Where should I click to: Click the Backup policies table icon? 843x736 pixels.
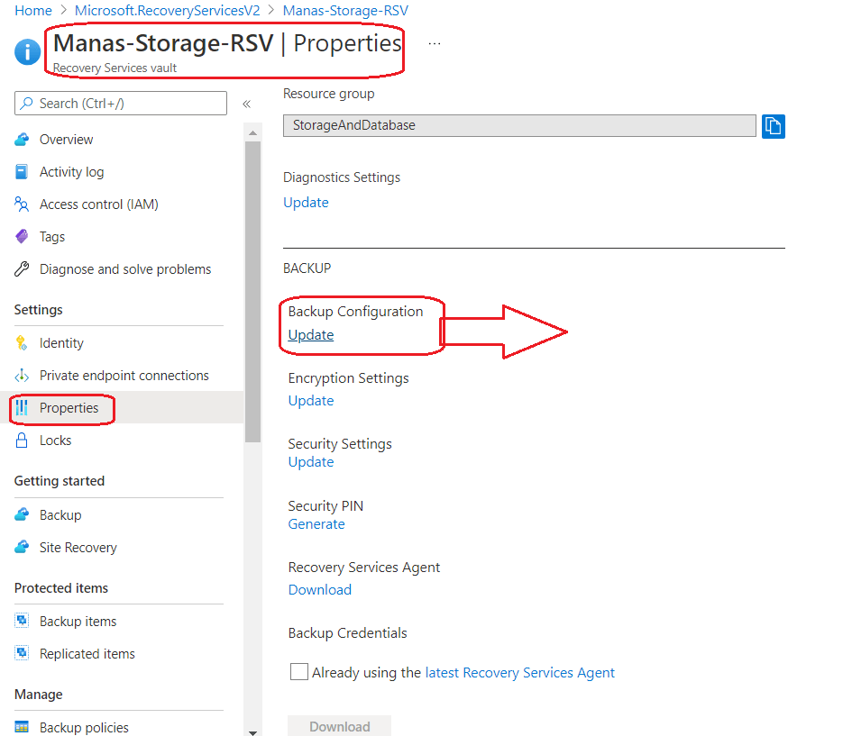point(22,727)
